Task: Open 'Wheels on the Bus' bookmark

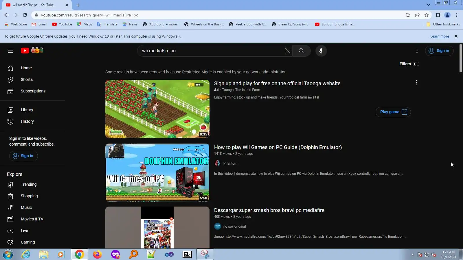Action: (204, 24)
